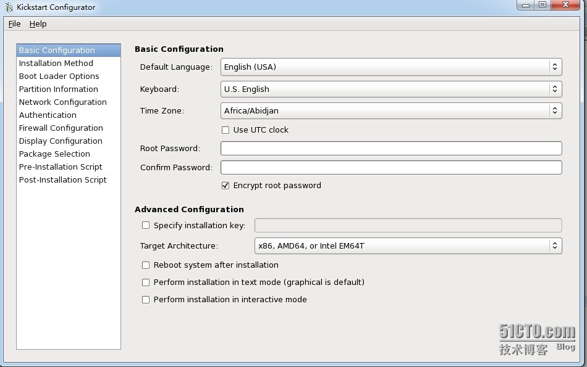587x367 pixels.
Task: Open Package Selection section
Action: (69, 154)
